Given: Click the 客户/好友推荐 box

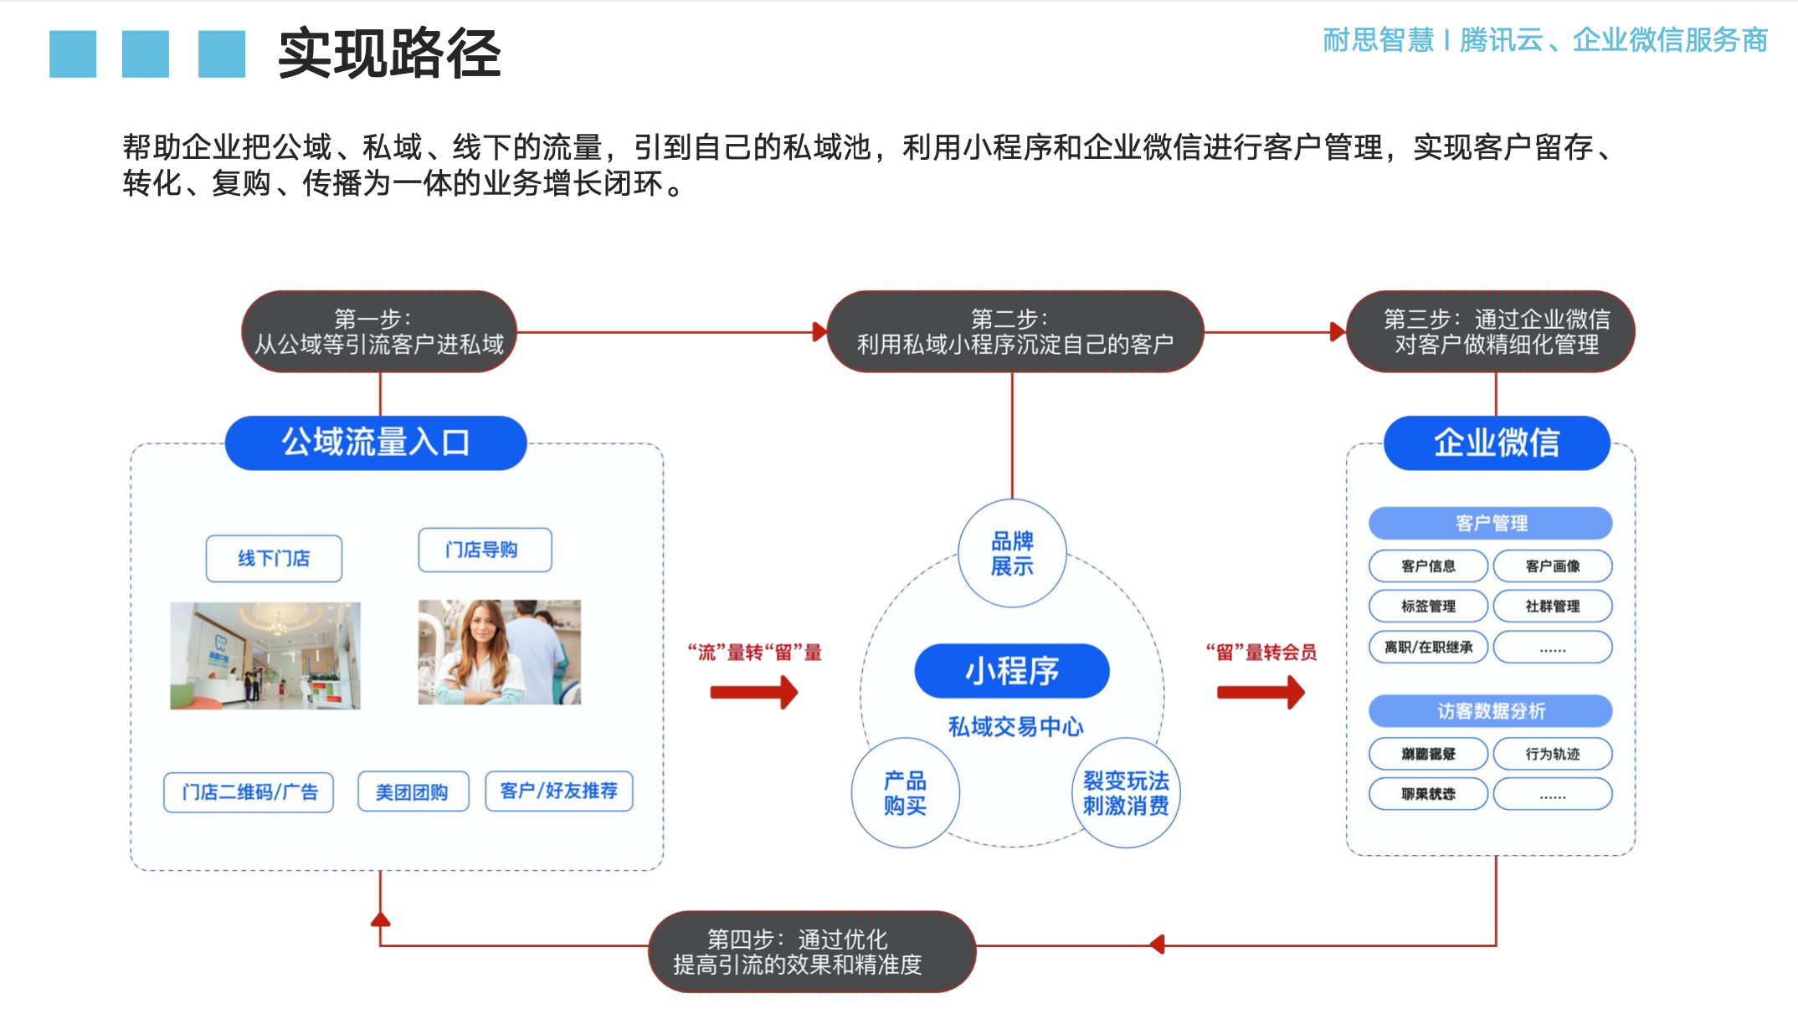Looking at the screenshot, I should [558, 791].
